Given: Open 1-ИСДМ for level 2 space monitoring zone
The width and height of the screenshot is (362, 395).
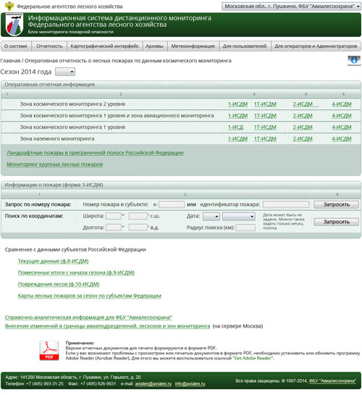Looking at the screenshot, I should click(x=237, y=104).
